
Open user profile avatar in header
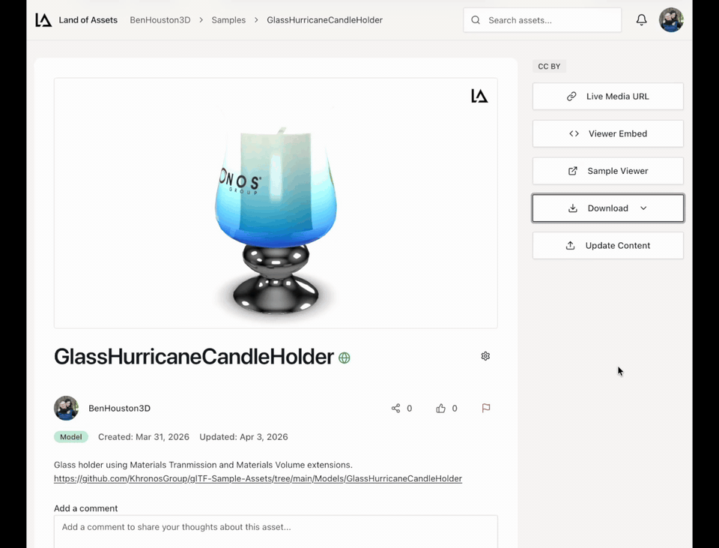point(671,19)
